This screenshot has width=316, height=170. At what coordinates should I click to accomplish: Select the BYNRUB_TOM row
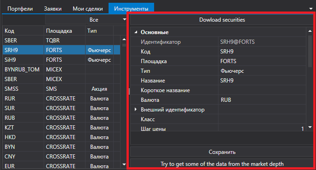(x=62, y=70)
